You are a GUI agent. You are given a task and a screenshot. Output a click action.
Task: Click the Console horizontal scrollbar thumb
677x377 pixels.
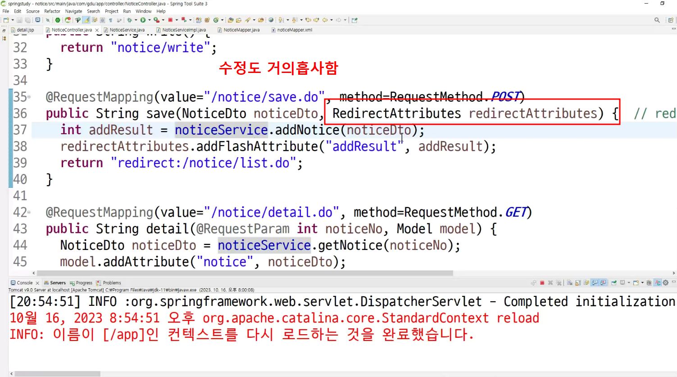57,374
